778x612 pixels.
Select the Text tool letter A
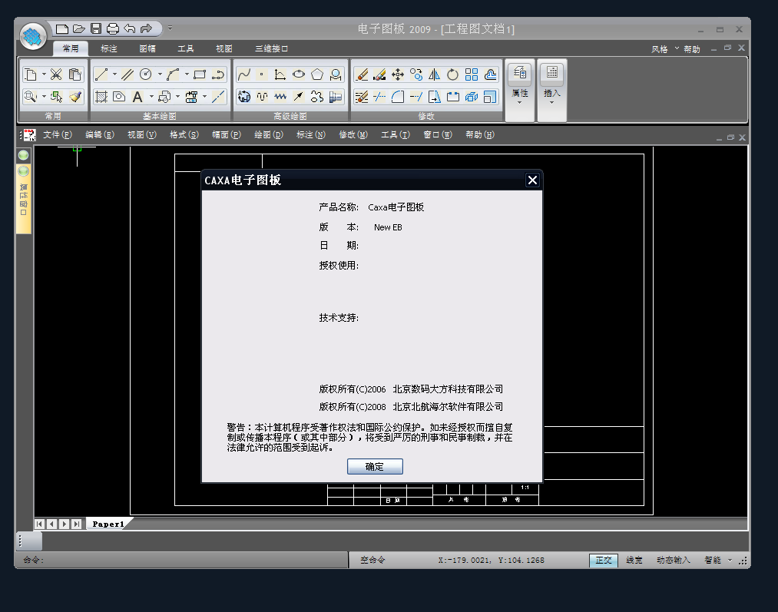tap(137, 97)
